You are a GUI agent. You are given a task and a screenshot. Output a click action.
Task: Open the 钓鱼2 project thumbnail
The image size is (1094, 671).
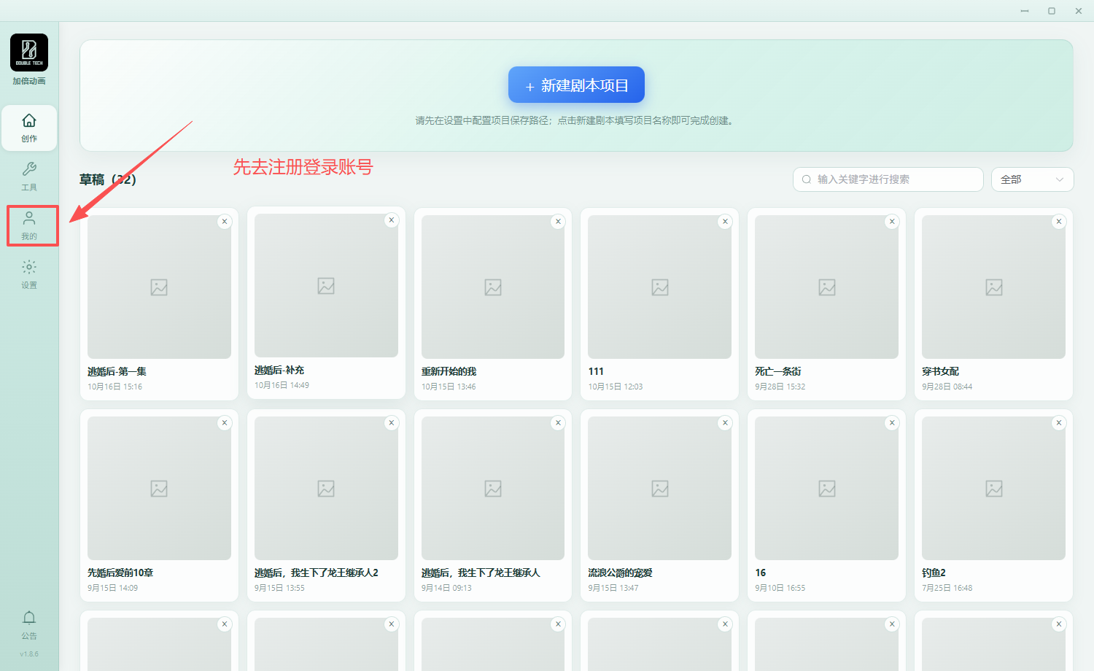tap(993, 488)
